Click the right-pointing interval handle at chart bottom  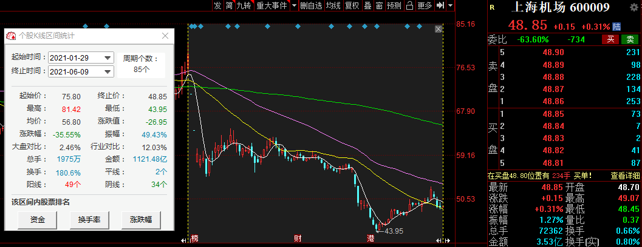(447, 241)
